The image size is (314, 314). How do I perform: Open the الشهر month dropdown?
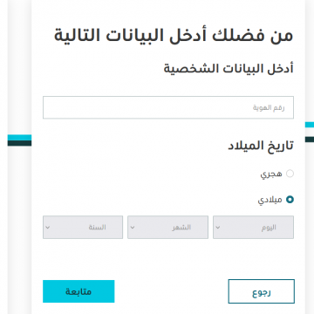[167, 227]
